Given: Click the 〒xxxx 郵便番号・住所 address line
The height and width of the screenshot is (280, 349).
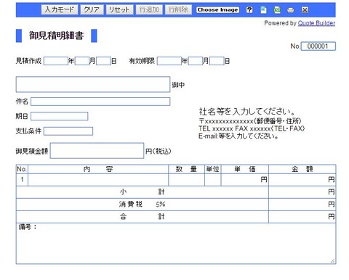Looking at the screenshot, I should (250, 121).
